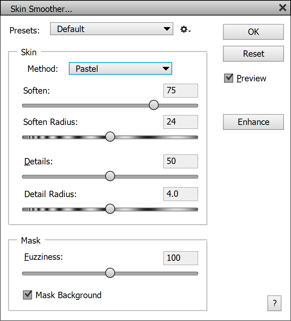
Task: Focus the Details value field showing 50
Action: [180, 161]
